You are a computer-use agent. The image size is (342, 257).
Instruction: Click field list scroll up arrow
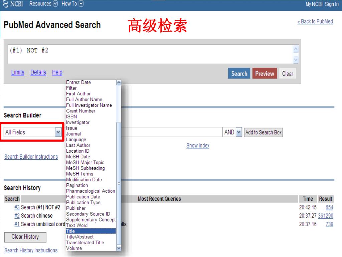click(119, 82)
